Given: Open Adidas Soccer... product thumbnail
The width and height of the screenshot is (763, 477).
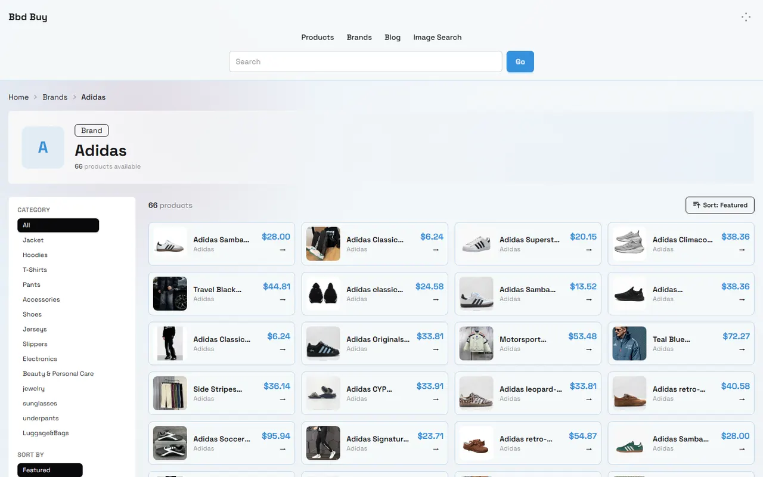Looking at the screenshot, I should (170, 443).
